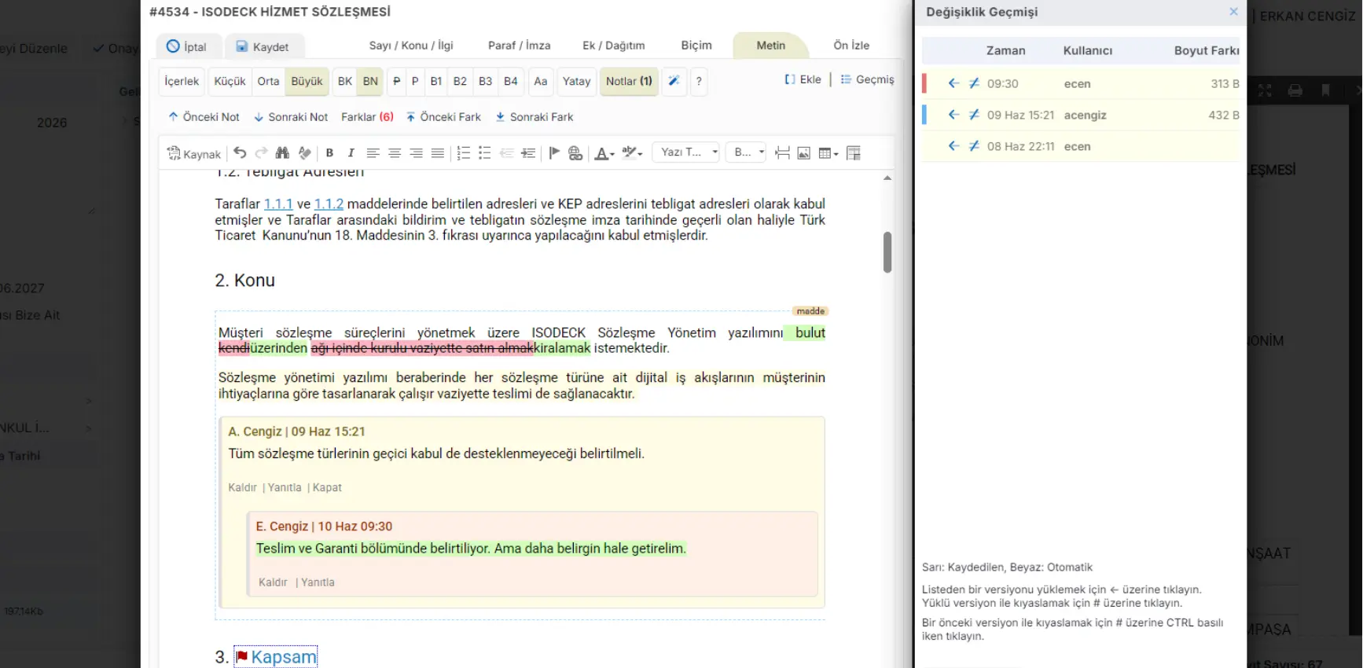This screenshot has width=1363, height=668.
Task: Insert a link with the globe-chain icon
Action: click(x=575, y=153)
